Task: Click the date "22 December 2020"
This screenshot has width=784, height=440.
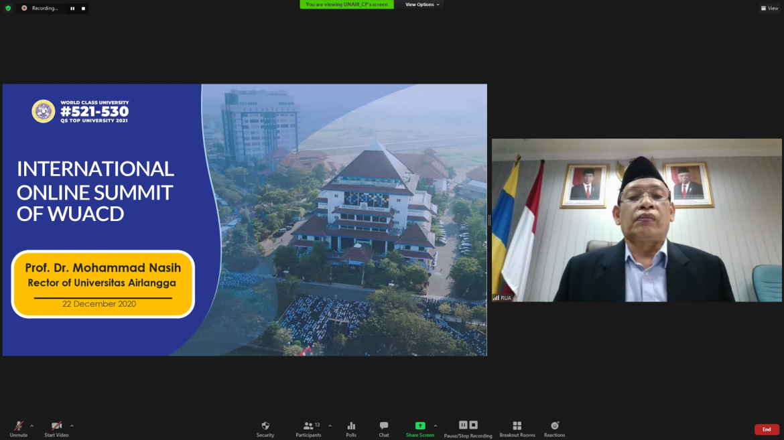Action: pos(99,304)
